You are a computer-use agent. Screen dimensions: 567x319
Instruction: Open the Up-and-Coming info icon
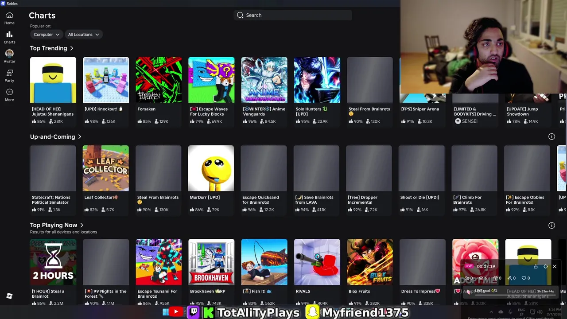pyautogui.click(x=551, y=136)
